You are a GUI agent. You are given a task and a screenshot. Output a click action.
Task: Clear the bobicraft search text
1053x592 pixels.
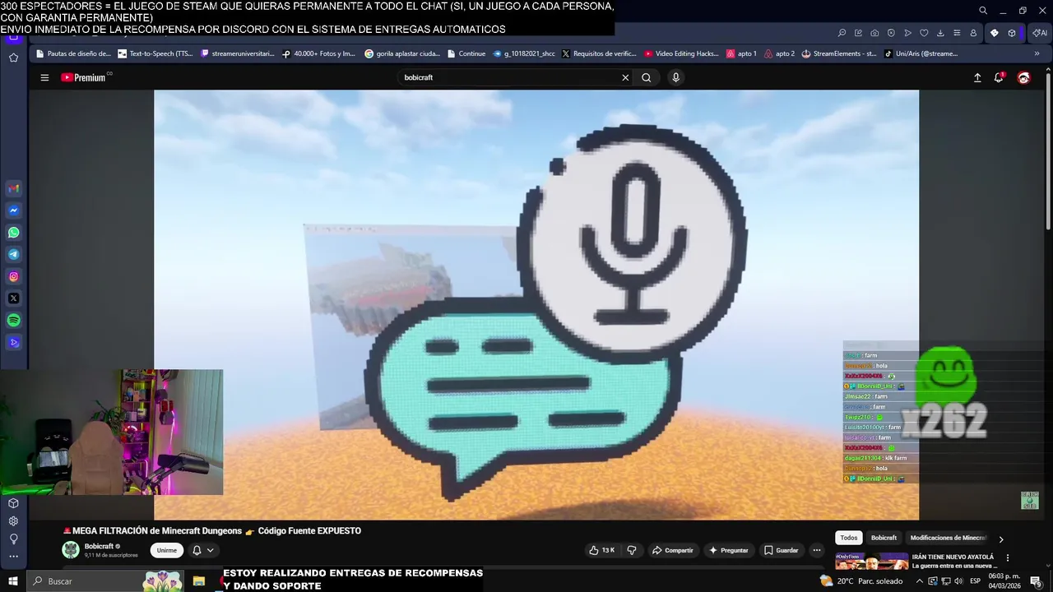coord(625,77)
